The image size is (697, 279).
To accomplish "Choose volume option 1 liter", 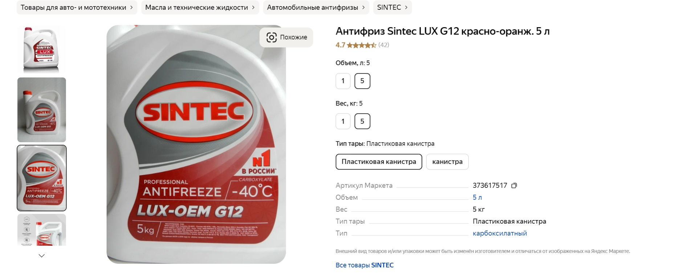I will [343, 81].
